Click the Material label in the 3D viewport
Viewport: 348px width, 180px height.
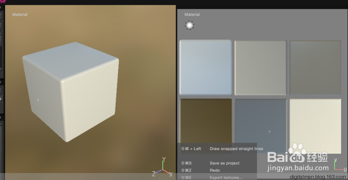[x=20, y=15]
